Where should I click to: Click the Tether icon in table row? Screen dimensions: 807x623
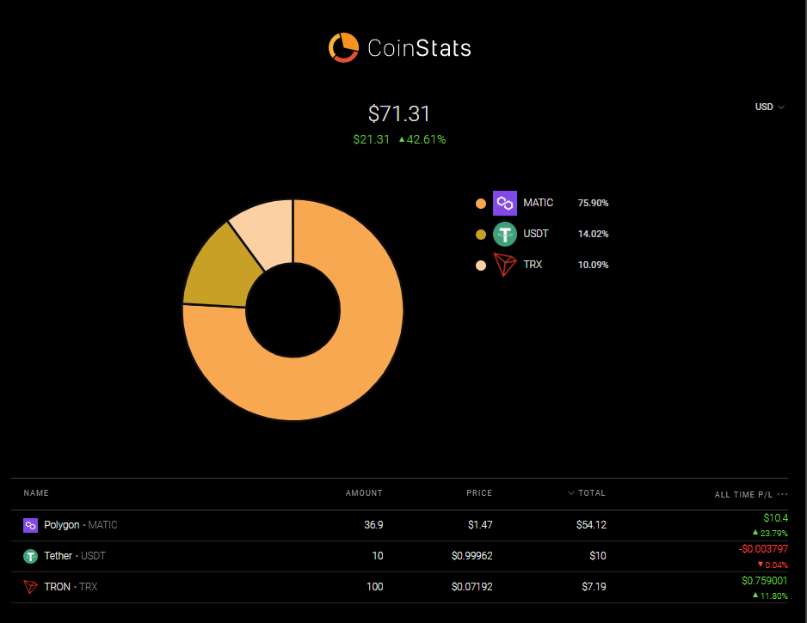tap(30, 556)
